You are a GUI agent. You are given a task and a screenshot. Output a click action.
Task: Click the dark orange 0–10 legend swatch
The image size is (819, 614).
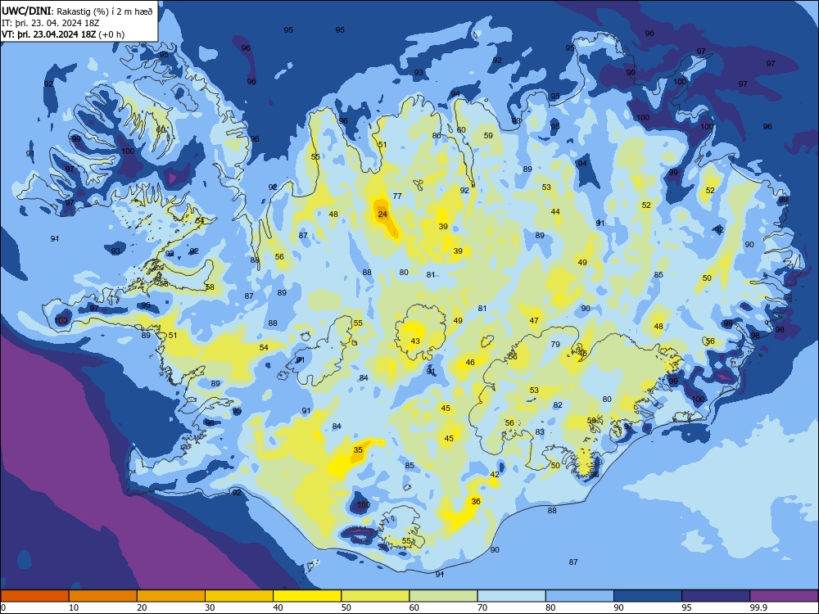tap(34, 596)
